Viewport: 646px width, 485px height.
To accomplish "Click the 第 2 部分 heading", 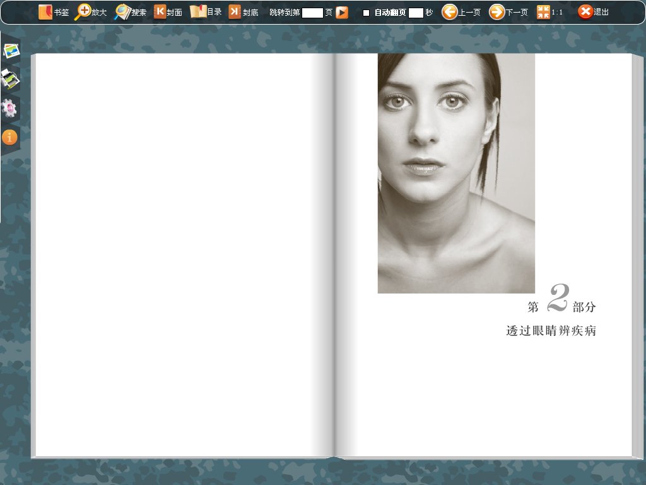I will (x=561, y=299).
